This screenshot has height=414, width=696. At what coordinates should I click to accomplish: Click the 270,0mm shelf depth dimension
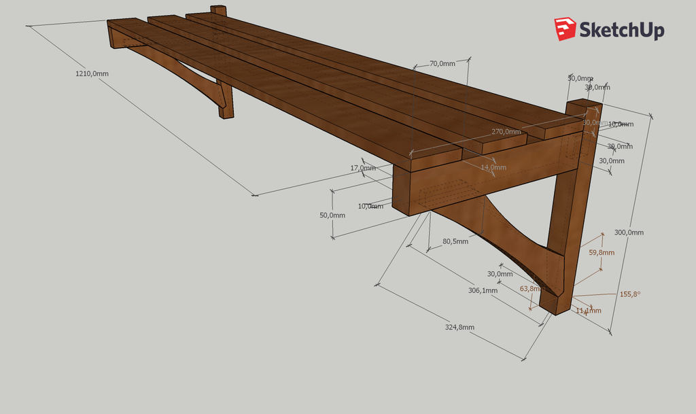[x=506, y=132]
